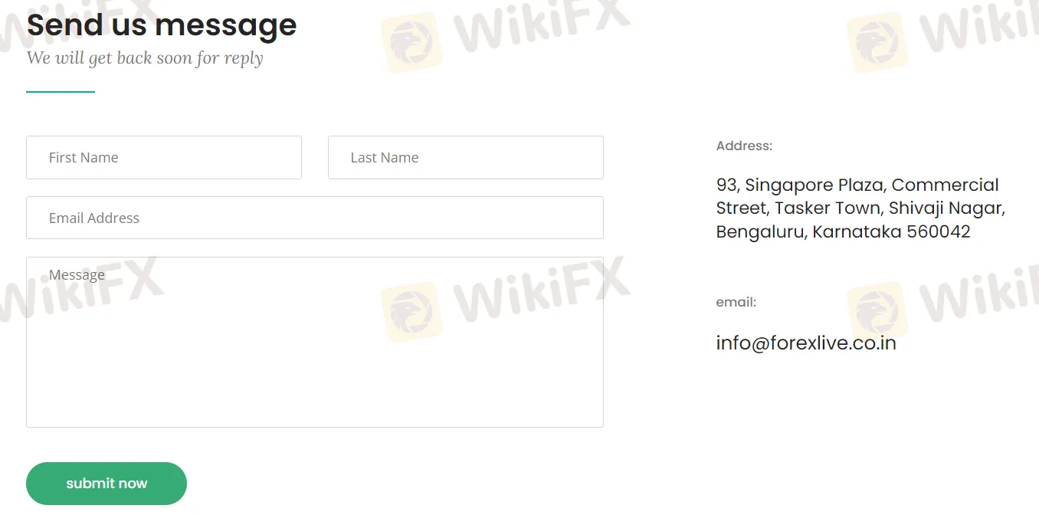Click the WikiFX logo icon near email label
1039x515 pixels.
[x=877, y=313]
